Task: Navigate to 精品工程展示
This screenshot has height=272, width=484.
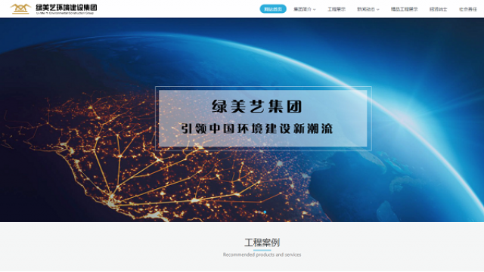Action: click(x=404, y=9)
